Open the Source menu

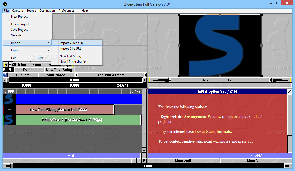(x=31, y=11)
